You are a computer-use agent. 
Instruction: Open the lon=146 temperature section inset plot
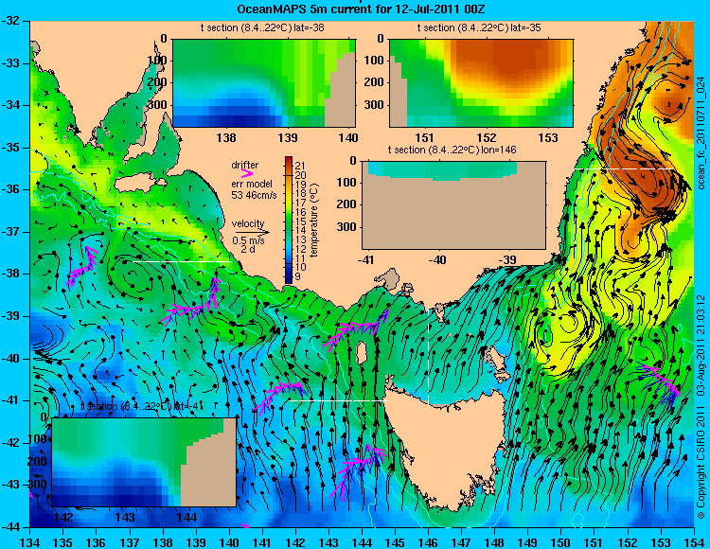pyautogui.click(x=453, y=204)
